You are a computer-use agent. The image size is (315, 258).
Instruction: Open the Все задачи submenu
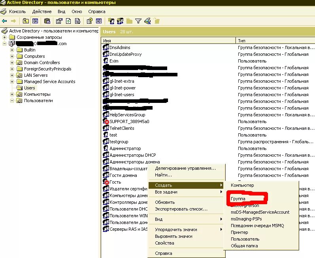click(186, 192)
